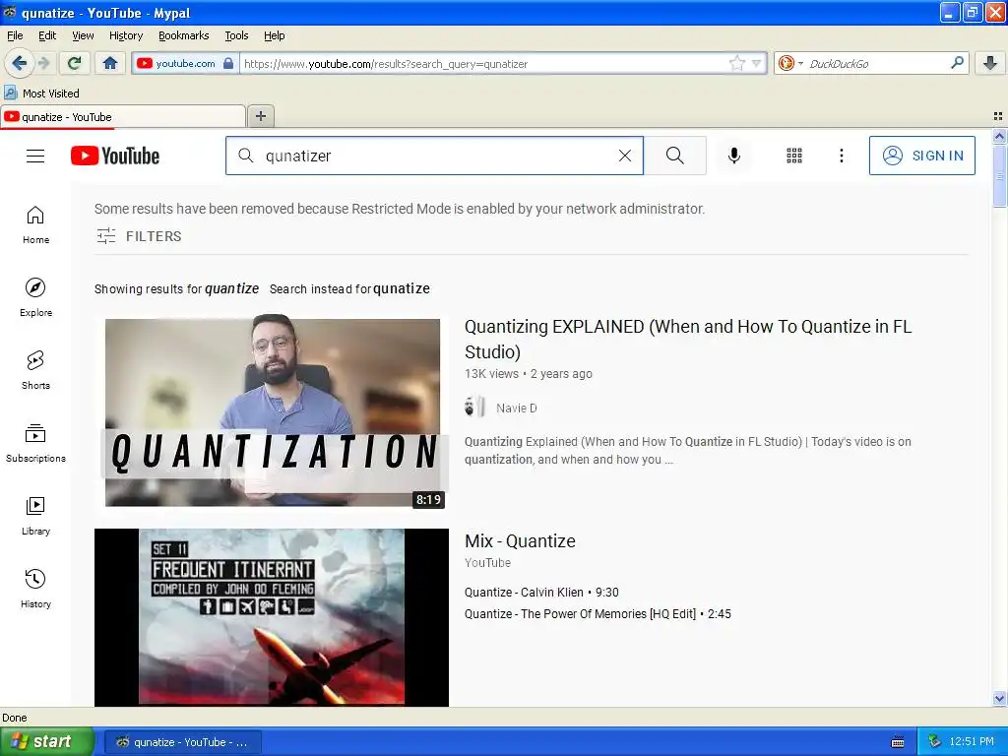Open the three-dot settings menu
1008x756 pixels.
[x=841, y=156]
